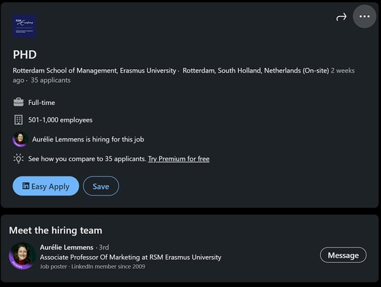Open Aurélie Lemmens name in hiring team
The width and height of the screenshot is (381, 287).
coord(67,248)
